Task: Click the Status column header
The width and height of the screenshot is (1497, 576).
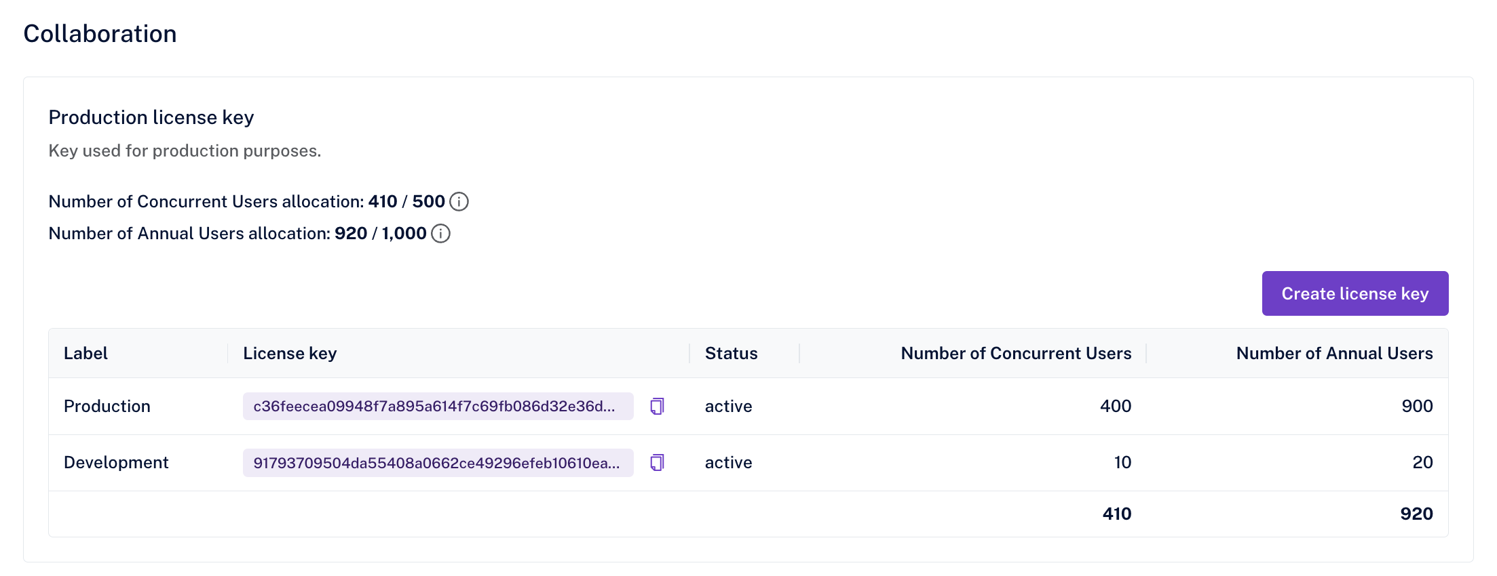Action: [731, 353]
